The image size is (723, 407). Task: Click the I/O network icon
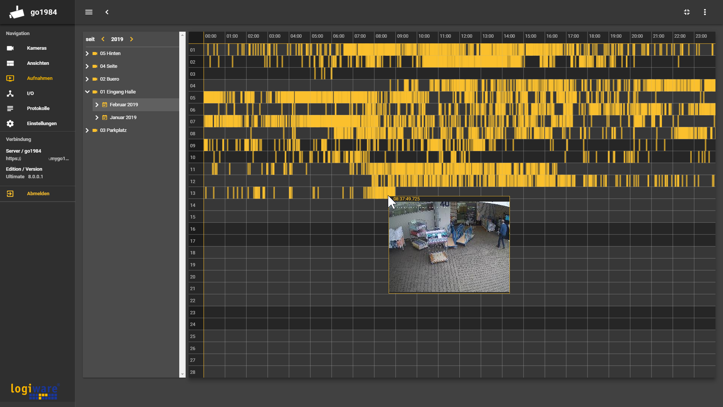click(10, 93)
